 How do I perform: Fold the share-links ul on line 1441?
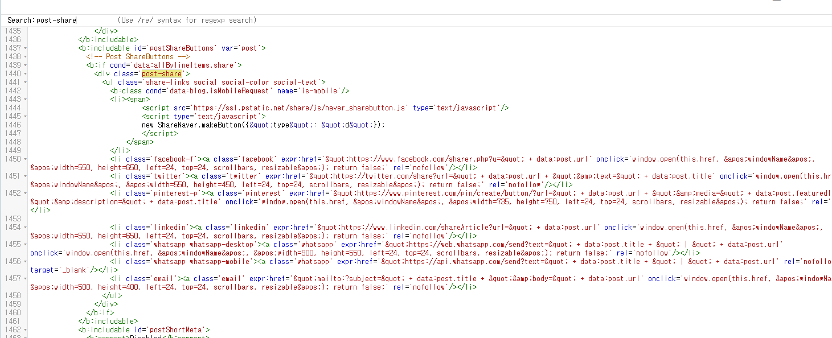[x=26, y=82]
